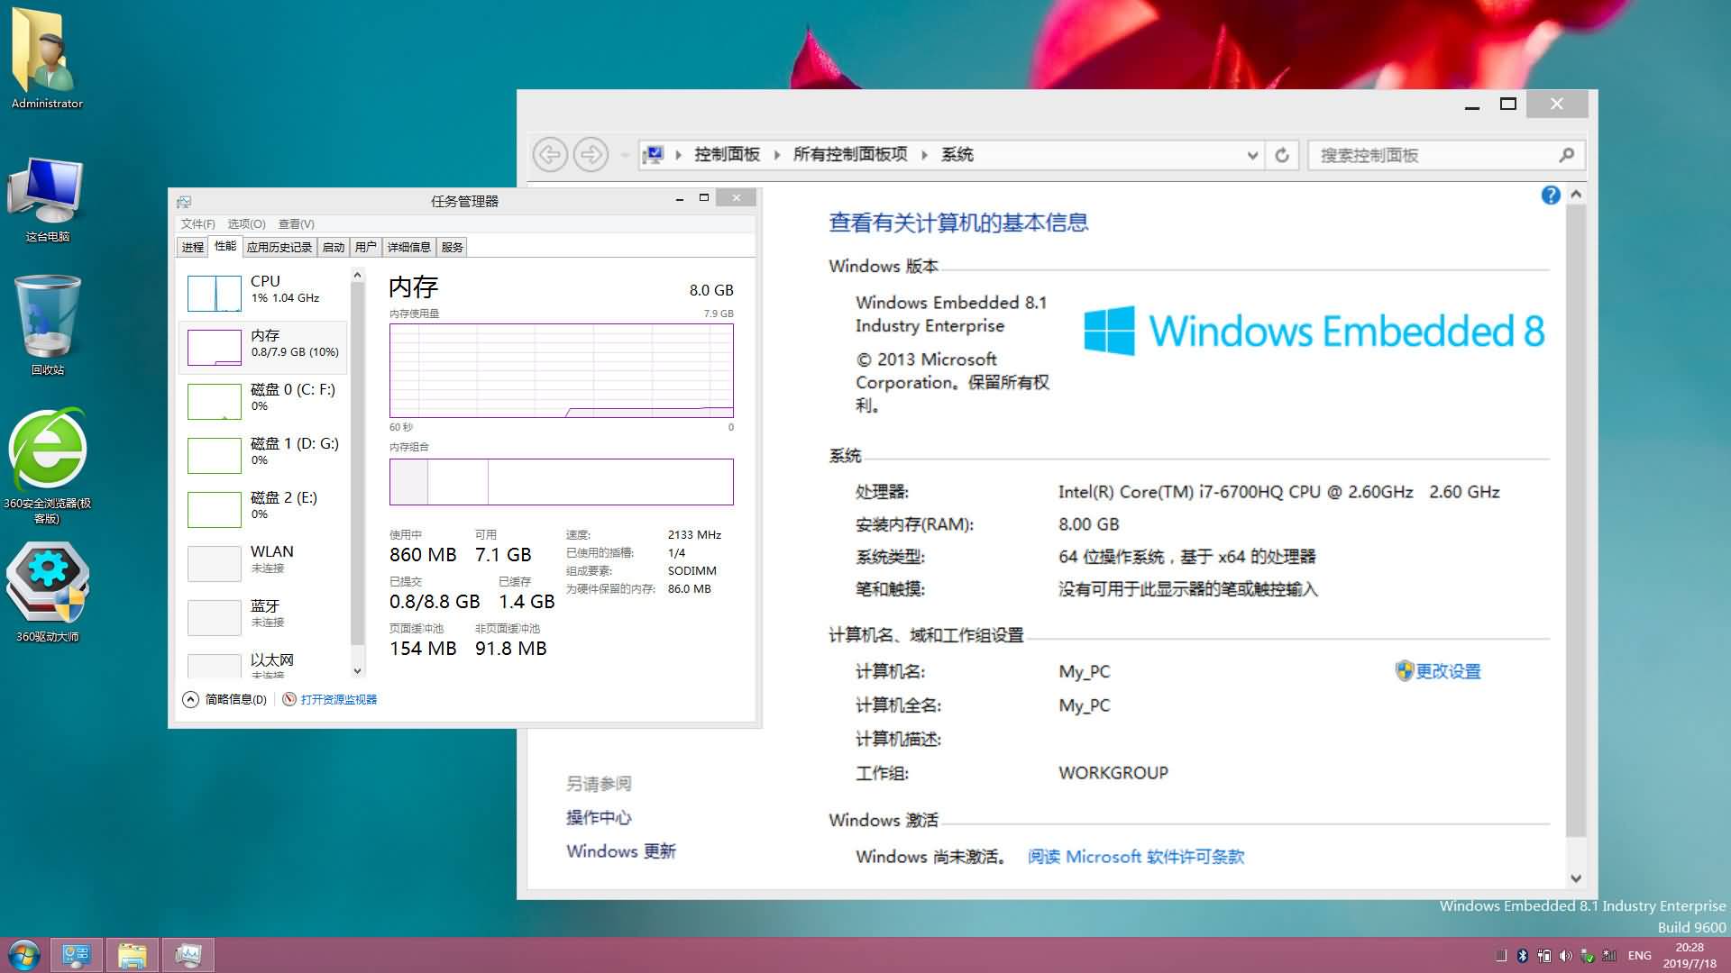Click the taskbar clock 20:28
The width and height of the screenshot is (1731, 973).
(1690, 955)
